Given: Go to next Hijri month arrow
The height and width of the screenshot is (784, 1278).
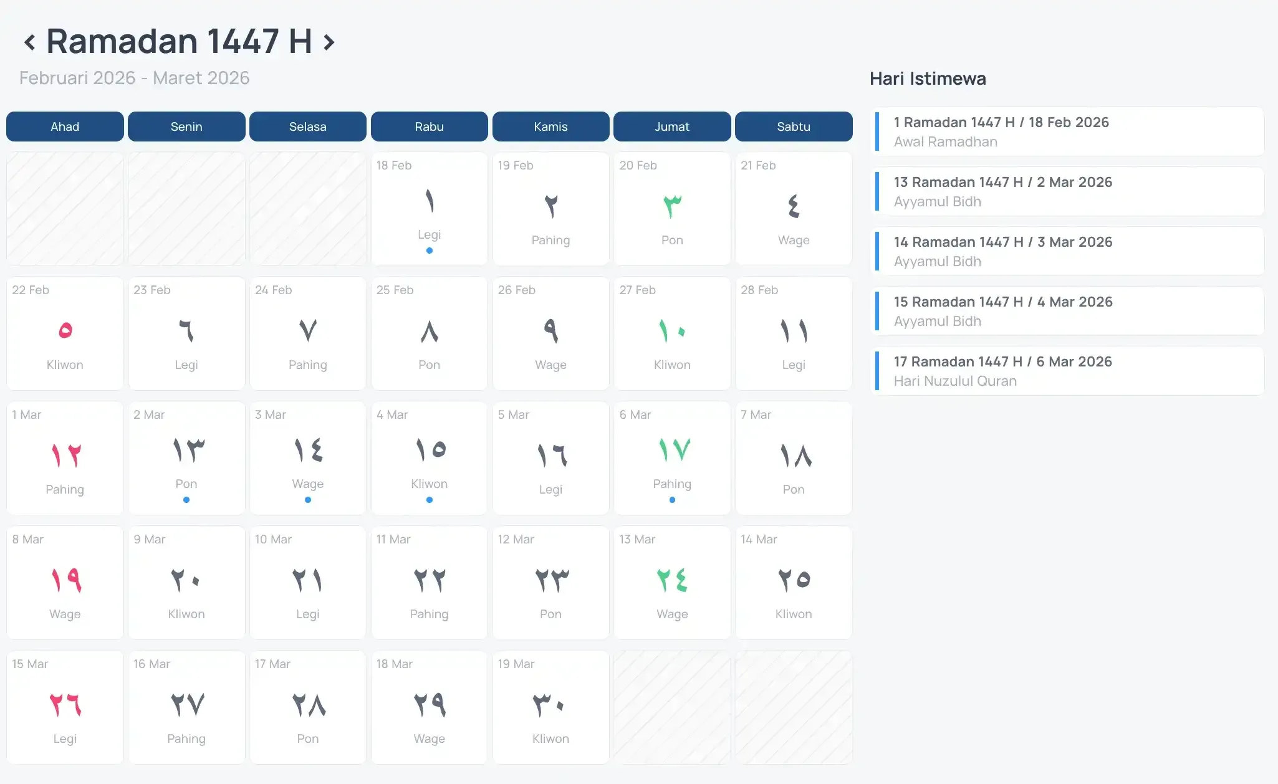Looking at the screenshot, I should (329, 42).
